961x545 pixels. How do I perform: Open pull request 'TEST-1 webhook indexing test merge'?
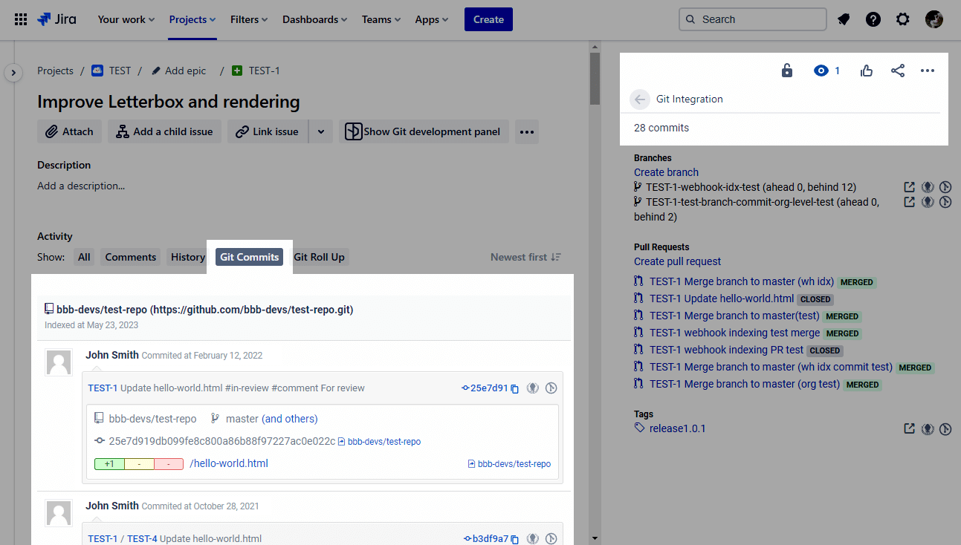[x=734, y=333]
